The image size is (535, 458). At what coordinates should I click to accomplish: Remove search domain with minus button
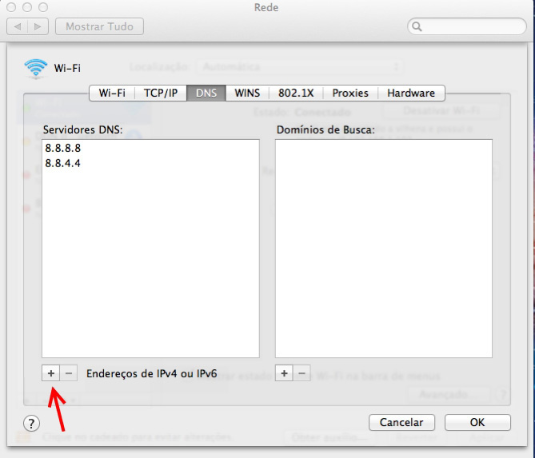(x=301, y=373)
